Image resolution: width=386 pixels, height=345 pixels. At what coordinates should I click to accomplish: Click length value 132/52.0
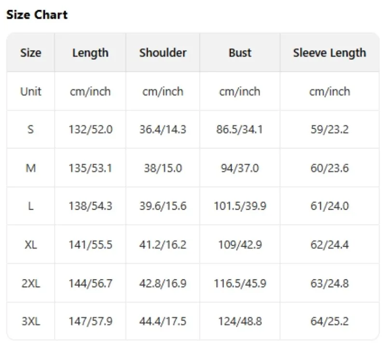[x=90, y=130]
